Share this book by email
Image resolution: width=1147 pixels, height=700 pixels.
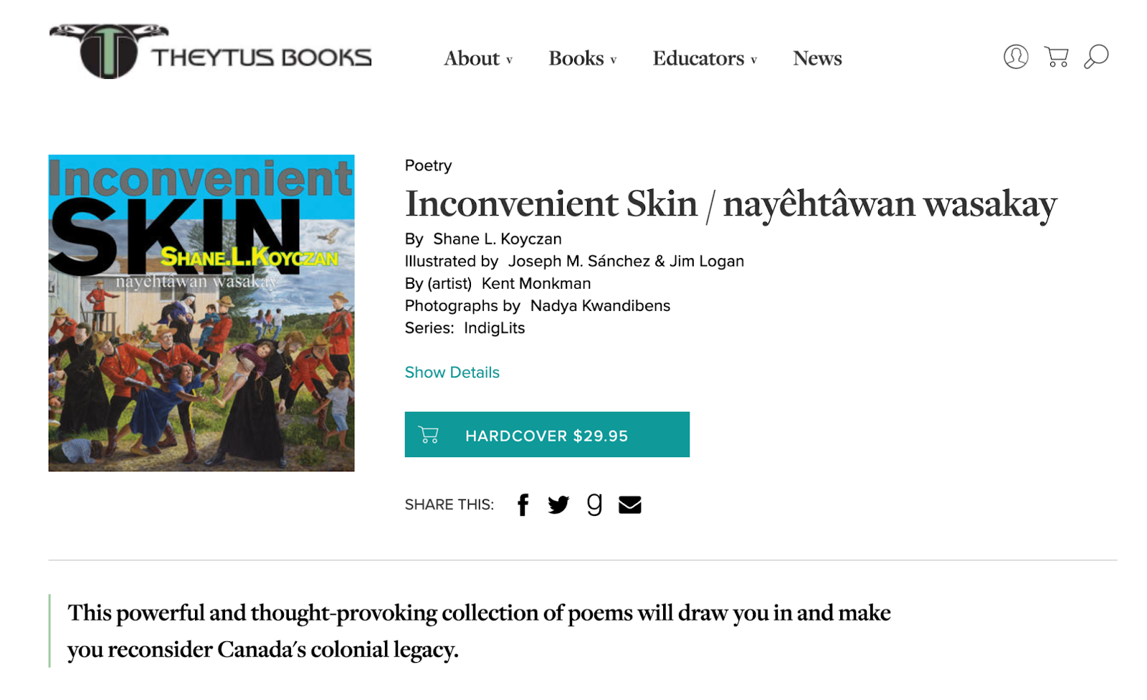(x=629, y=505)
